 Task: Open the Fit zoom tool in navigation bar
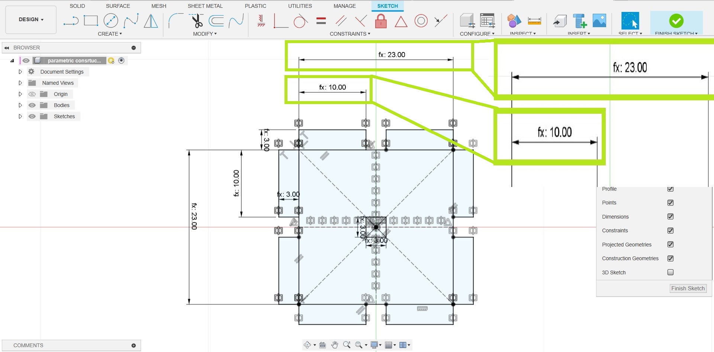pyautogui.click(x=359, y=345)
